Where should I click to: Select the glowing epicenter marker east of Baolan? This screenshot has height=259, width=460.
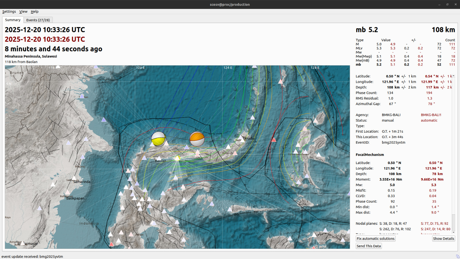[178, 158]
